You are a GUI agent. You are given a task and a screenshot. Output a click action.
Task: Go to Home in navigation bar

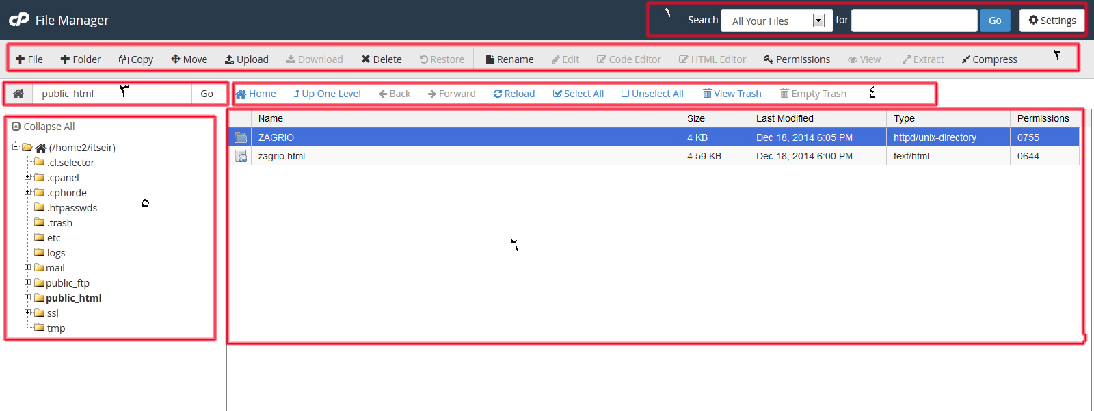(256, 94)
